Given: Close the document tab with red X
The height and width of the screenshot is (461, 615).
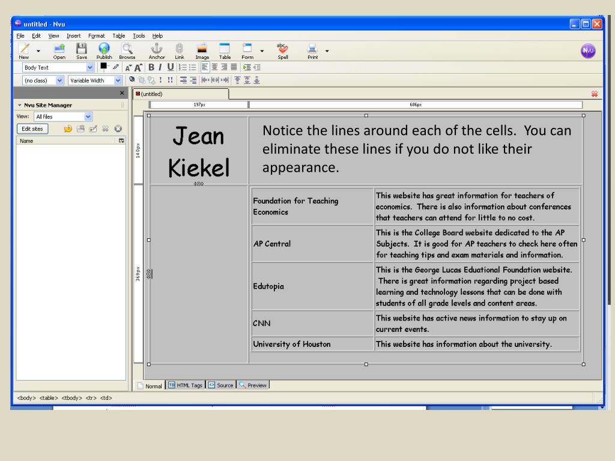Looking at the screenshot, I should [595, 94].
